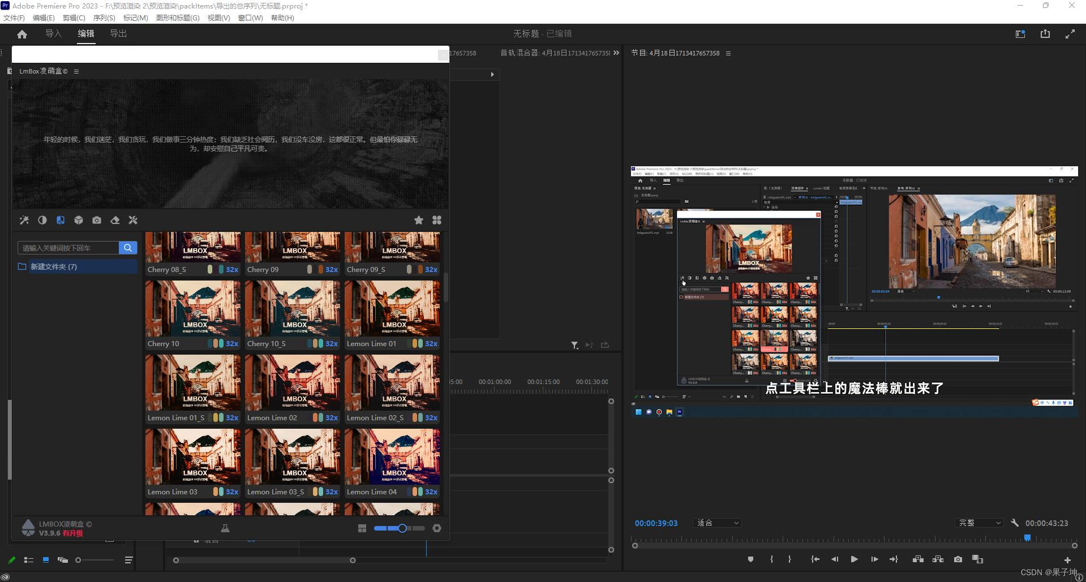Viewport: 1086px width, 582px height.
Task: Open the Program monitor panel menu
Action: tap(728, 53)
